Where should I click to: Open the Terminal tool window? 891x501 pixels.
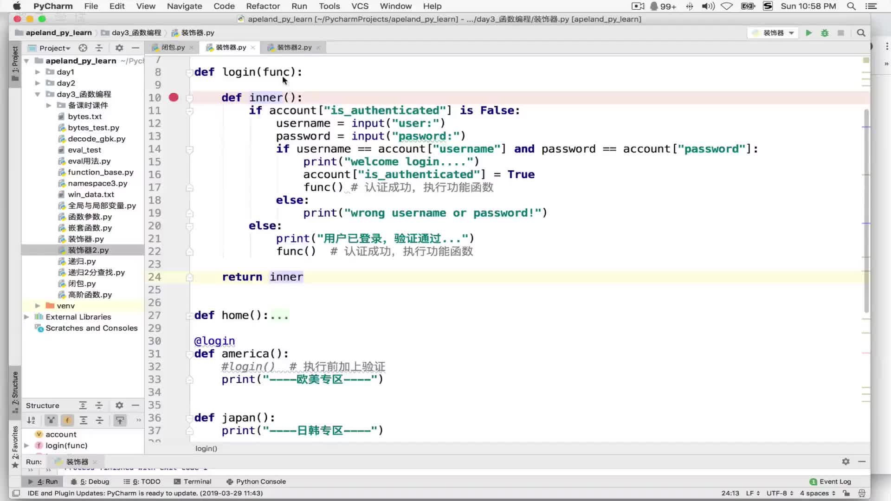[193, 482]
